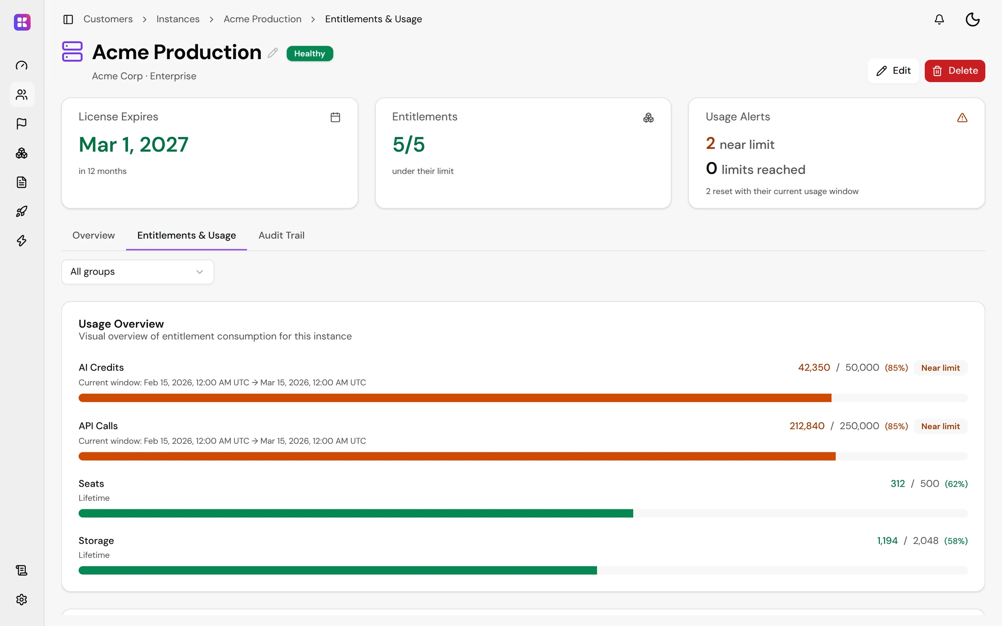
Task: Open the All groups dropdown
Action: 137,272
